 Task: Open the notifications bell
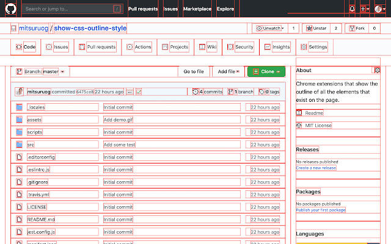[352, 9]
